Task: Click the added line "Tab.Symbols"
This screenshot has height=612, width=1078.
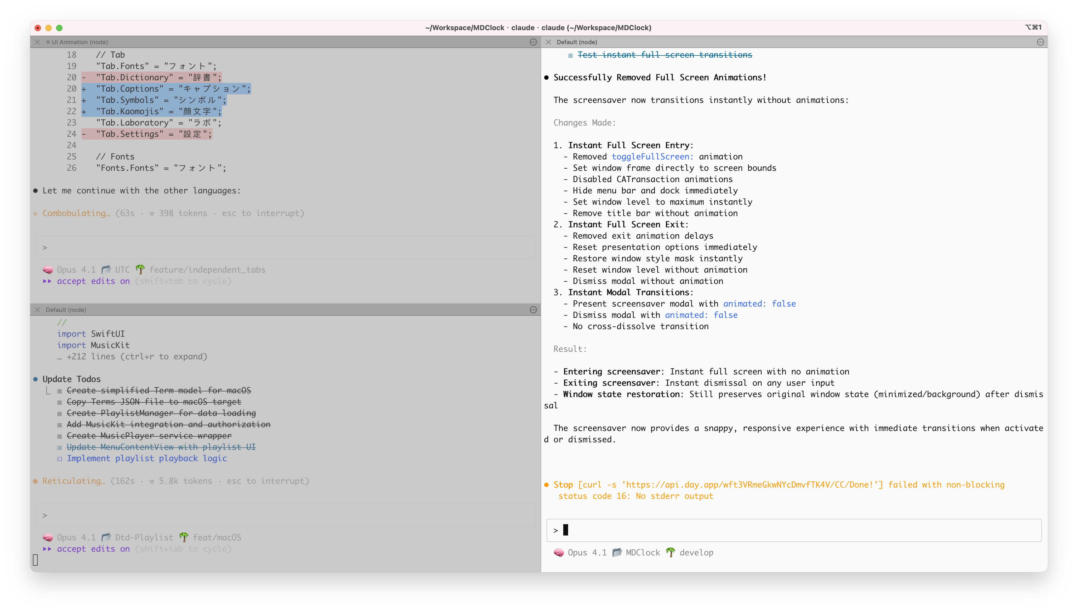Action: 154,100
